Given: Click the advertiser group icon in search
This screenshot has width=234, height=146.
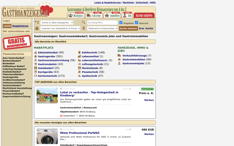Looking at the screenshot, I should [37, 28].
